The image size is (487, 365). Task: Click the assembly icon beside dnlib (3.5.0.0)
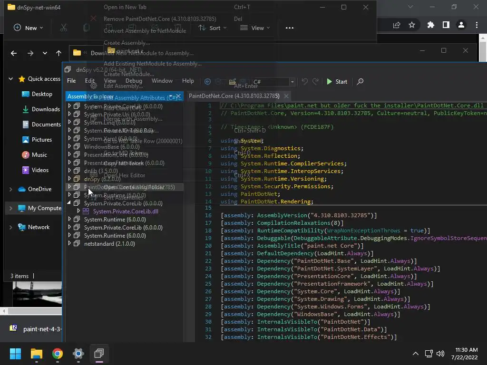coord(77,171)
